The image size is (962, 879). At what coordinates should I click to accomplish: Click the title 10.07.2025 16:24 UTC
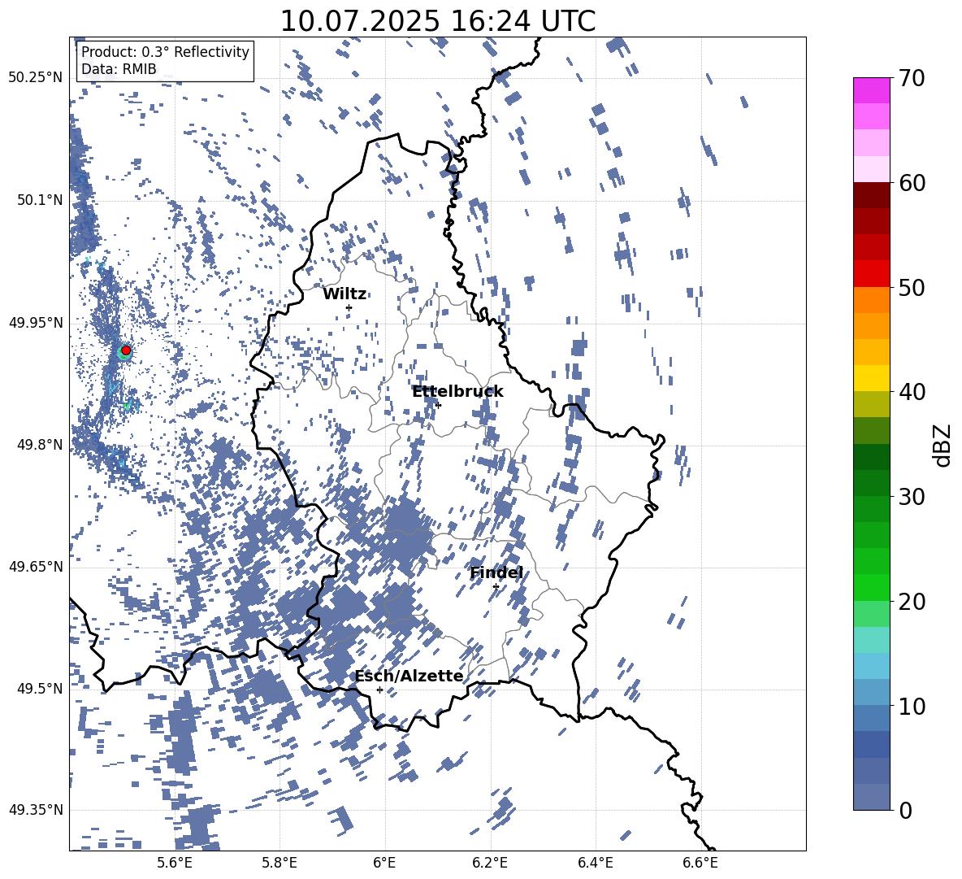tap(438, 21)
